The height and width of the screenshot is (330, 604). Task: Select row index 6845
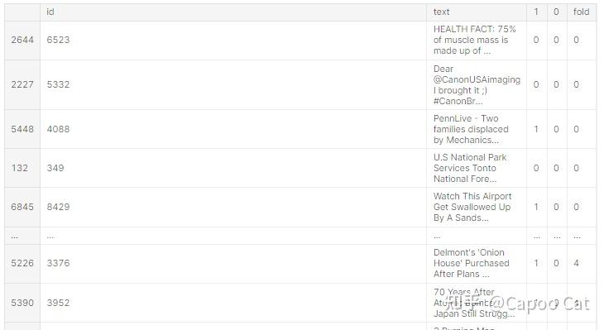[x=22, y=207]
